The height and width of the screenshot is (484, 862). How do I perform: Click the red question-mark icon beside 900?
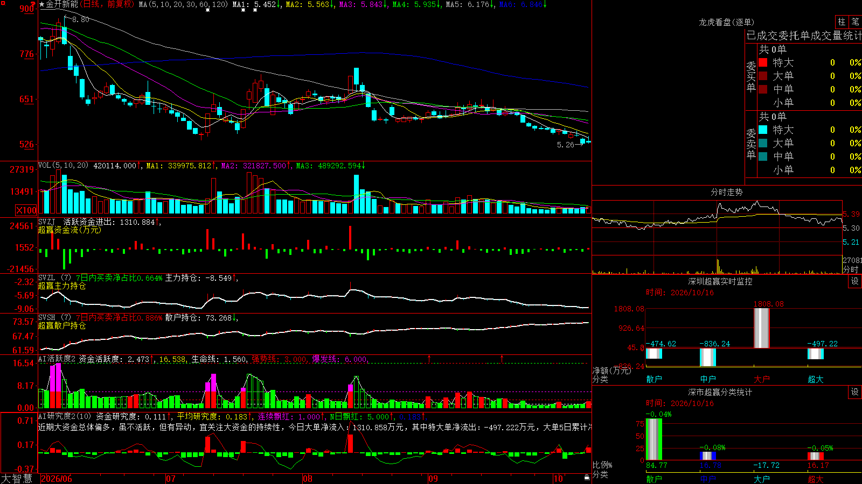click(33, 4)
